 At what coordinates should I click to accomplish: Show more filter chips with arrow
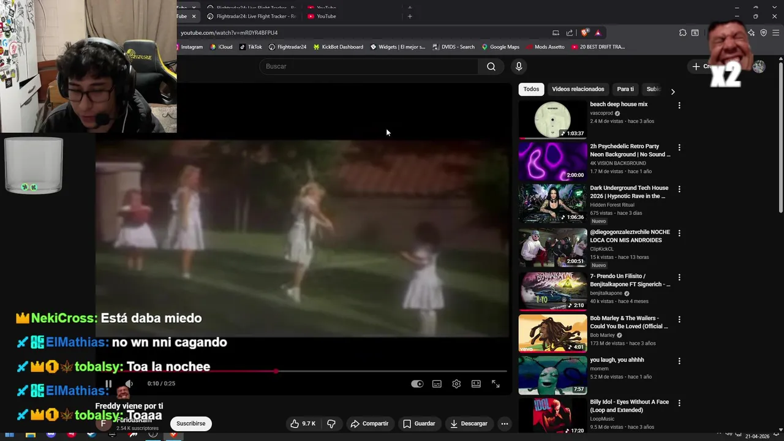673,92
